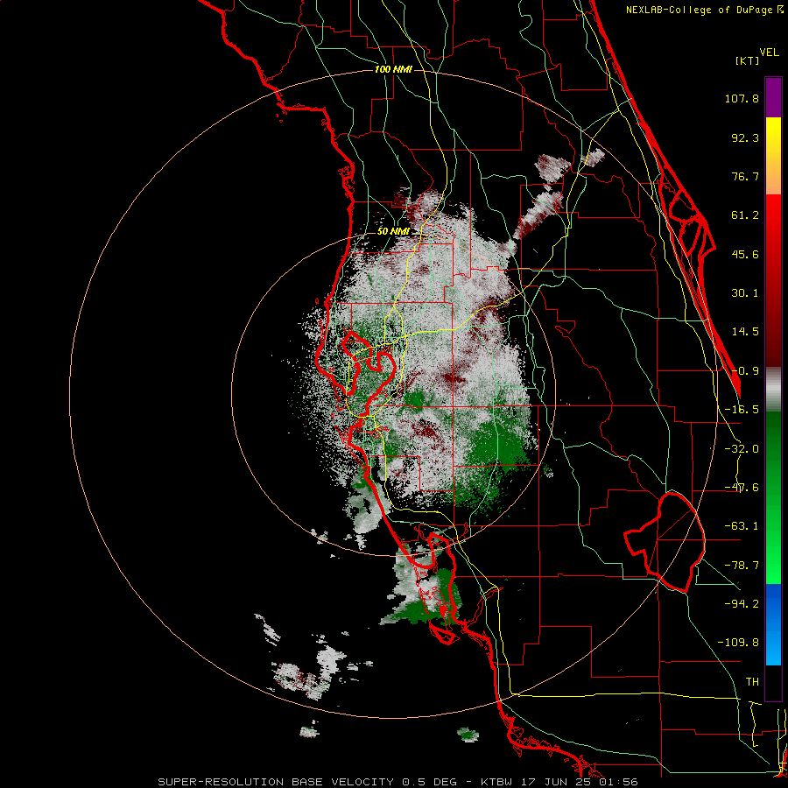Click the -109.8 value on velocity scale
This screenshot has height=788, width=788.
coord(738,643)
